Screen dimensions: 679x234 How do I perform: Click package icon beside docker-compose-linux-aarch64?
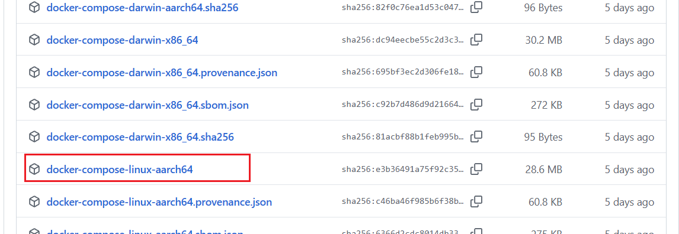click(x=34, y=169)
